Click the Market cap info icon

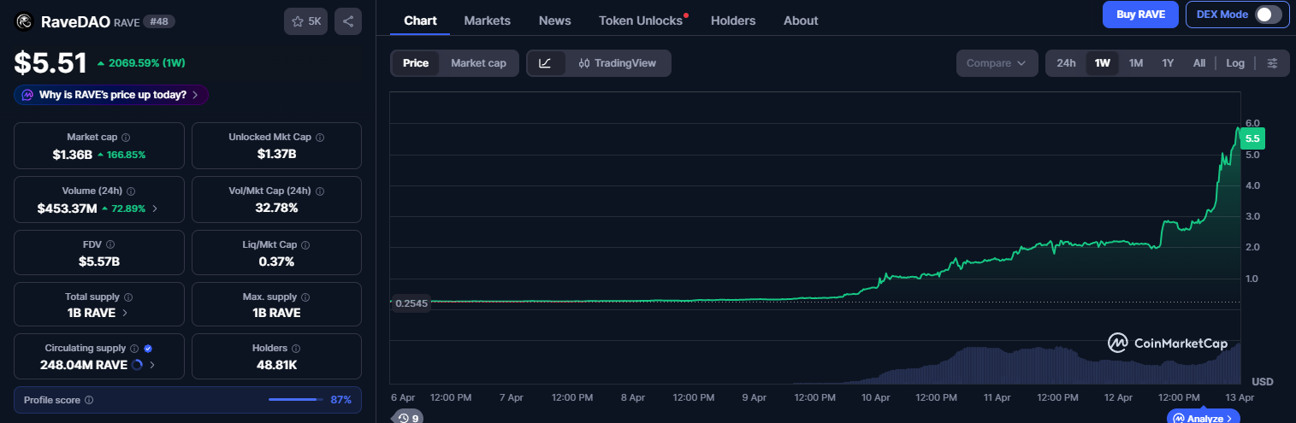[x=126, y=137]
